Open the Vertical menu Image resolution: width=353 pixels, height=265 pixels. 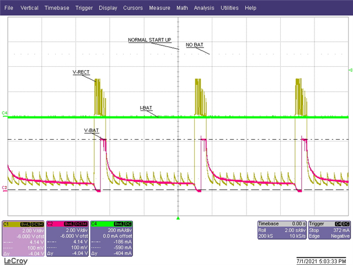pyautogui.click(x=29, y=8)
